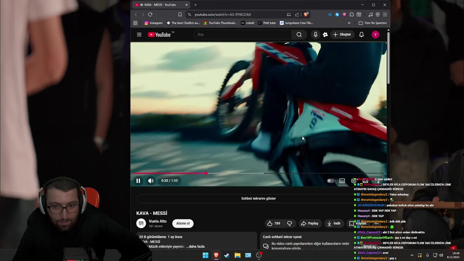
Task: Click the Vuela Alto channel avatar
Action: [x=141, y=223]
